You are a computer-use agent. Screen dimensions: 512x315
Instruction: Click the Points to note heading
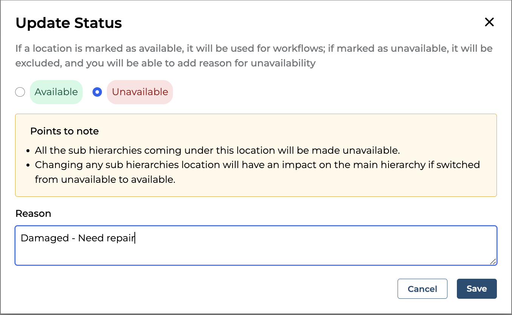(x=65, y=131)
